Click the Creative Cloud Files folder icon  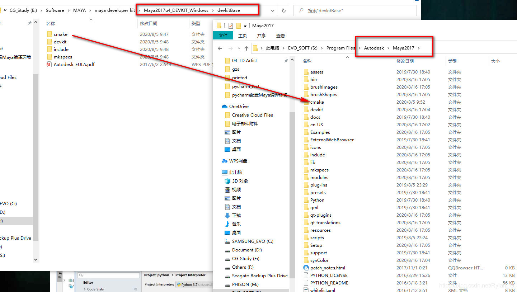227,115
